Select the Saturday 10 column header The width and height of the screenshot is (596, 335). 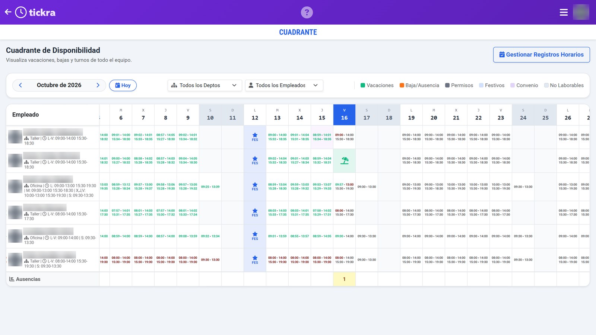[210, 115]
